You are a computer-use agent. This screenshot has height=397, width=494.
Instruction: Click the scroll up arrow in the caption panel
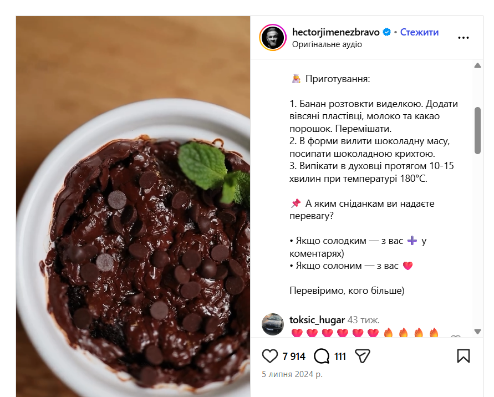477,65
